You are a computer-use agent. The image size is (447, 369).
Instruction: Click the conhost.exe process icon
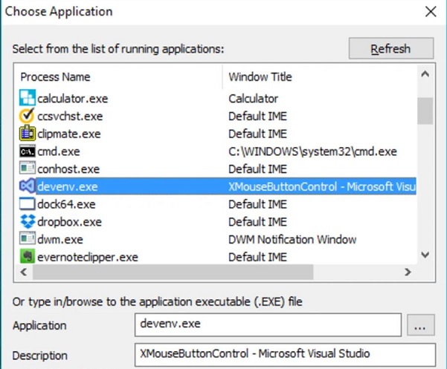click(x=27, y=169)
